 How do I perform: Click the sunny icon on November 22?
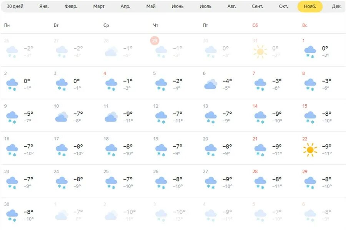tap(310, 149)
